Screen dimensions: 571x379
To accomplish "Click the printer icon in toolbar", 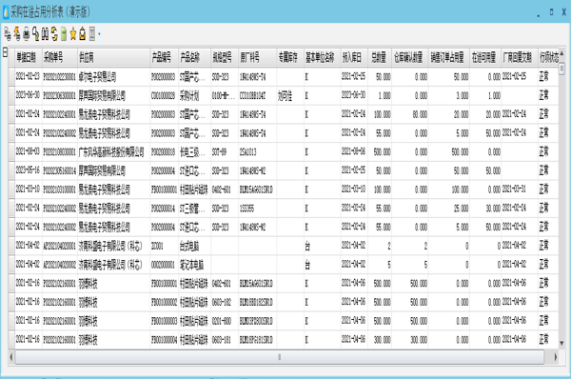I will 27,34.
